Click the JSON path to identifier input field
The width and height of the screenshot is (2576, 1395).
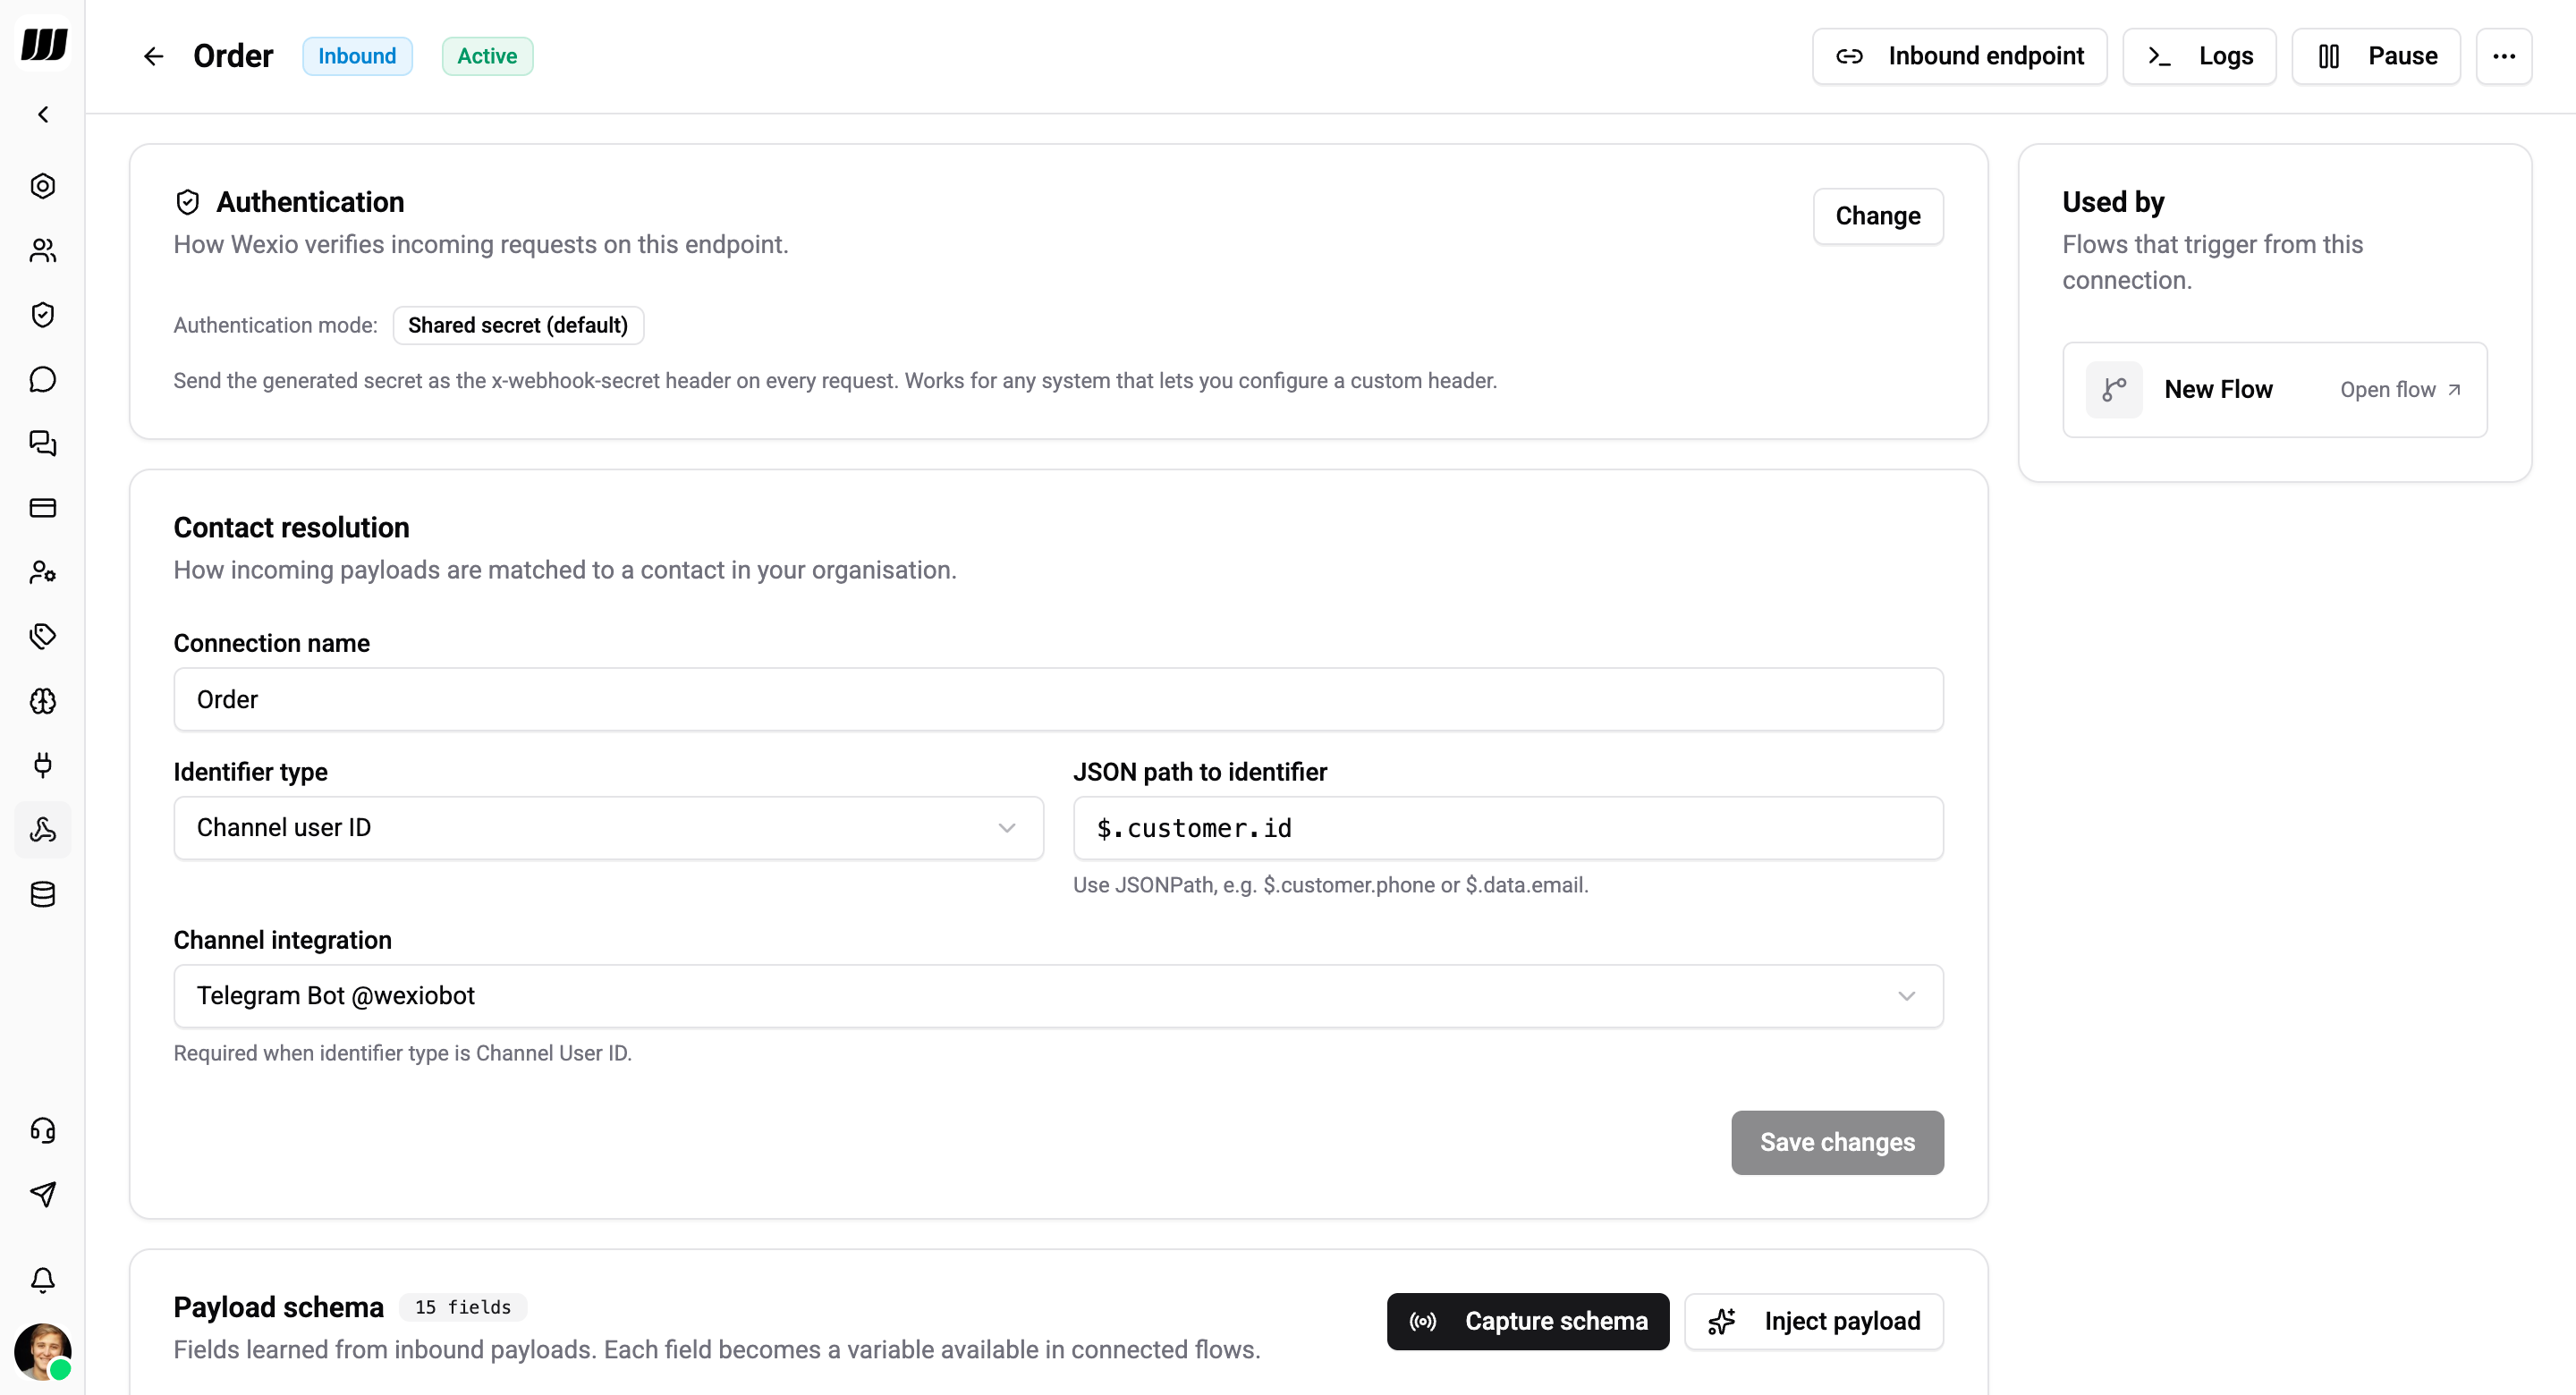[x=1508, y=828]
